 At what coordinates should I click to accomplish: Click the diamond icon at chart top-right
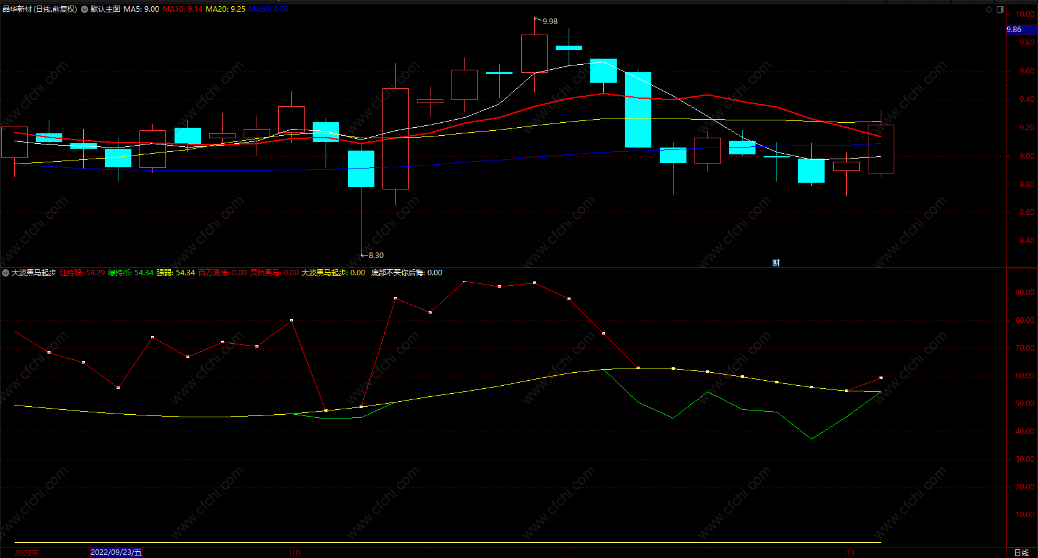point(989,9)
